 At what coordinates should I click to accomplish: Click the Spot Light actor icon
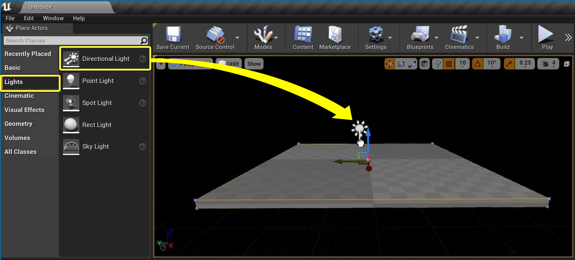point(71,103)
